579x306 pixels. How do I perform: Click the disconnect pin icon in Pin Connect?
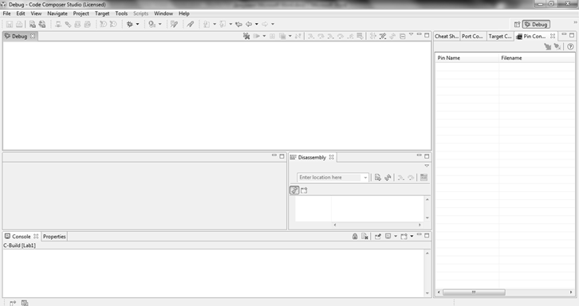coord(557,46)
